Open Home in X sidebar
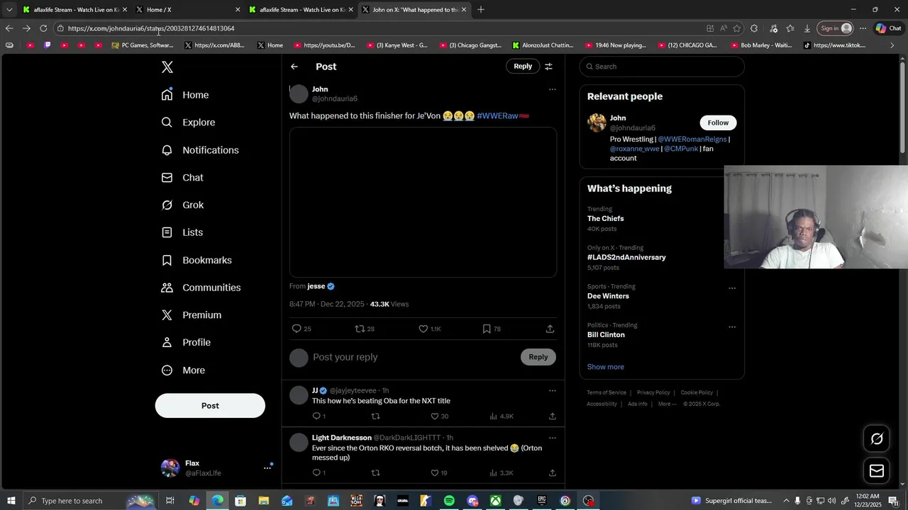The width and height of the screenshot is (908, 510). pyautogui.click(x=185, y=95)
